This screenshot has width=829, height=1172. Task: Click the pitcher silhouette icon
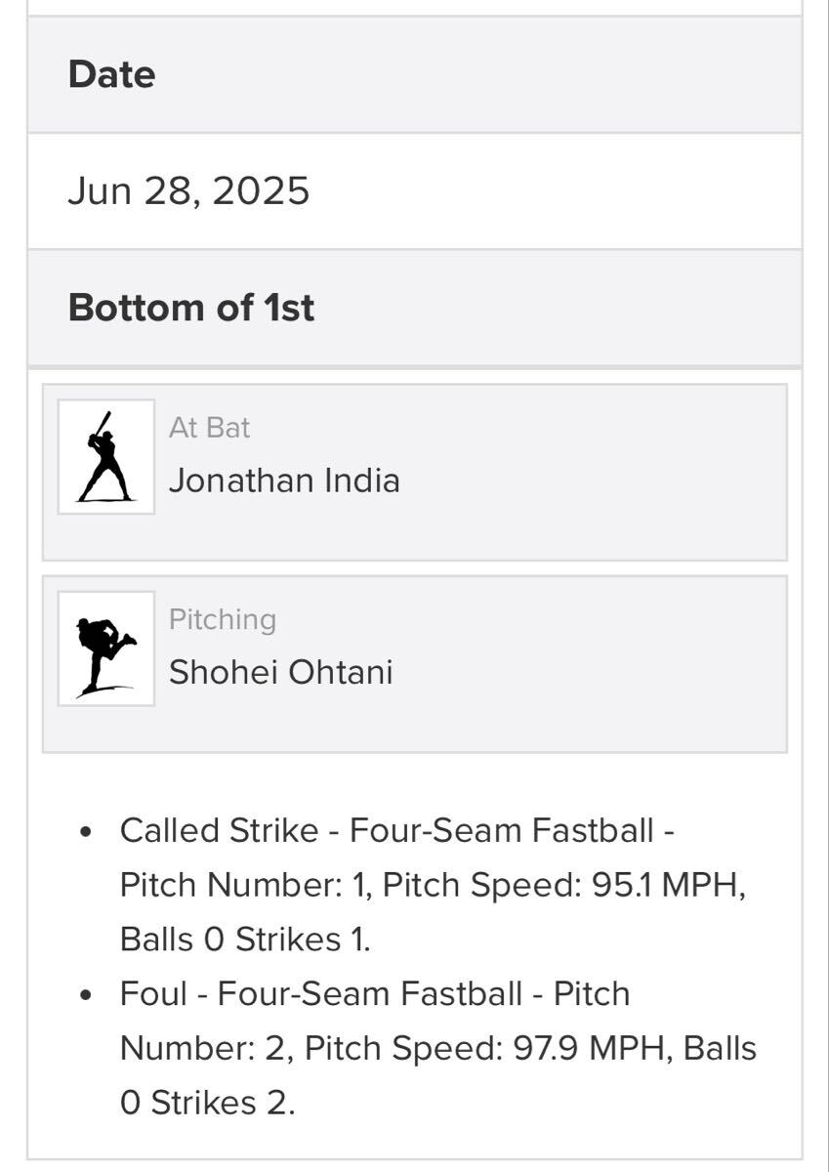coord(105,649)
